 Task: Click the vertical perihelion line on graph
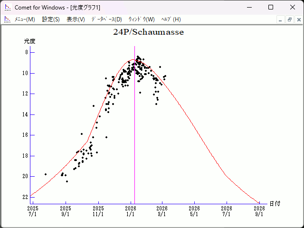coord(134,142)
